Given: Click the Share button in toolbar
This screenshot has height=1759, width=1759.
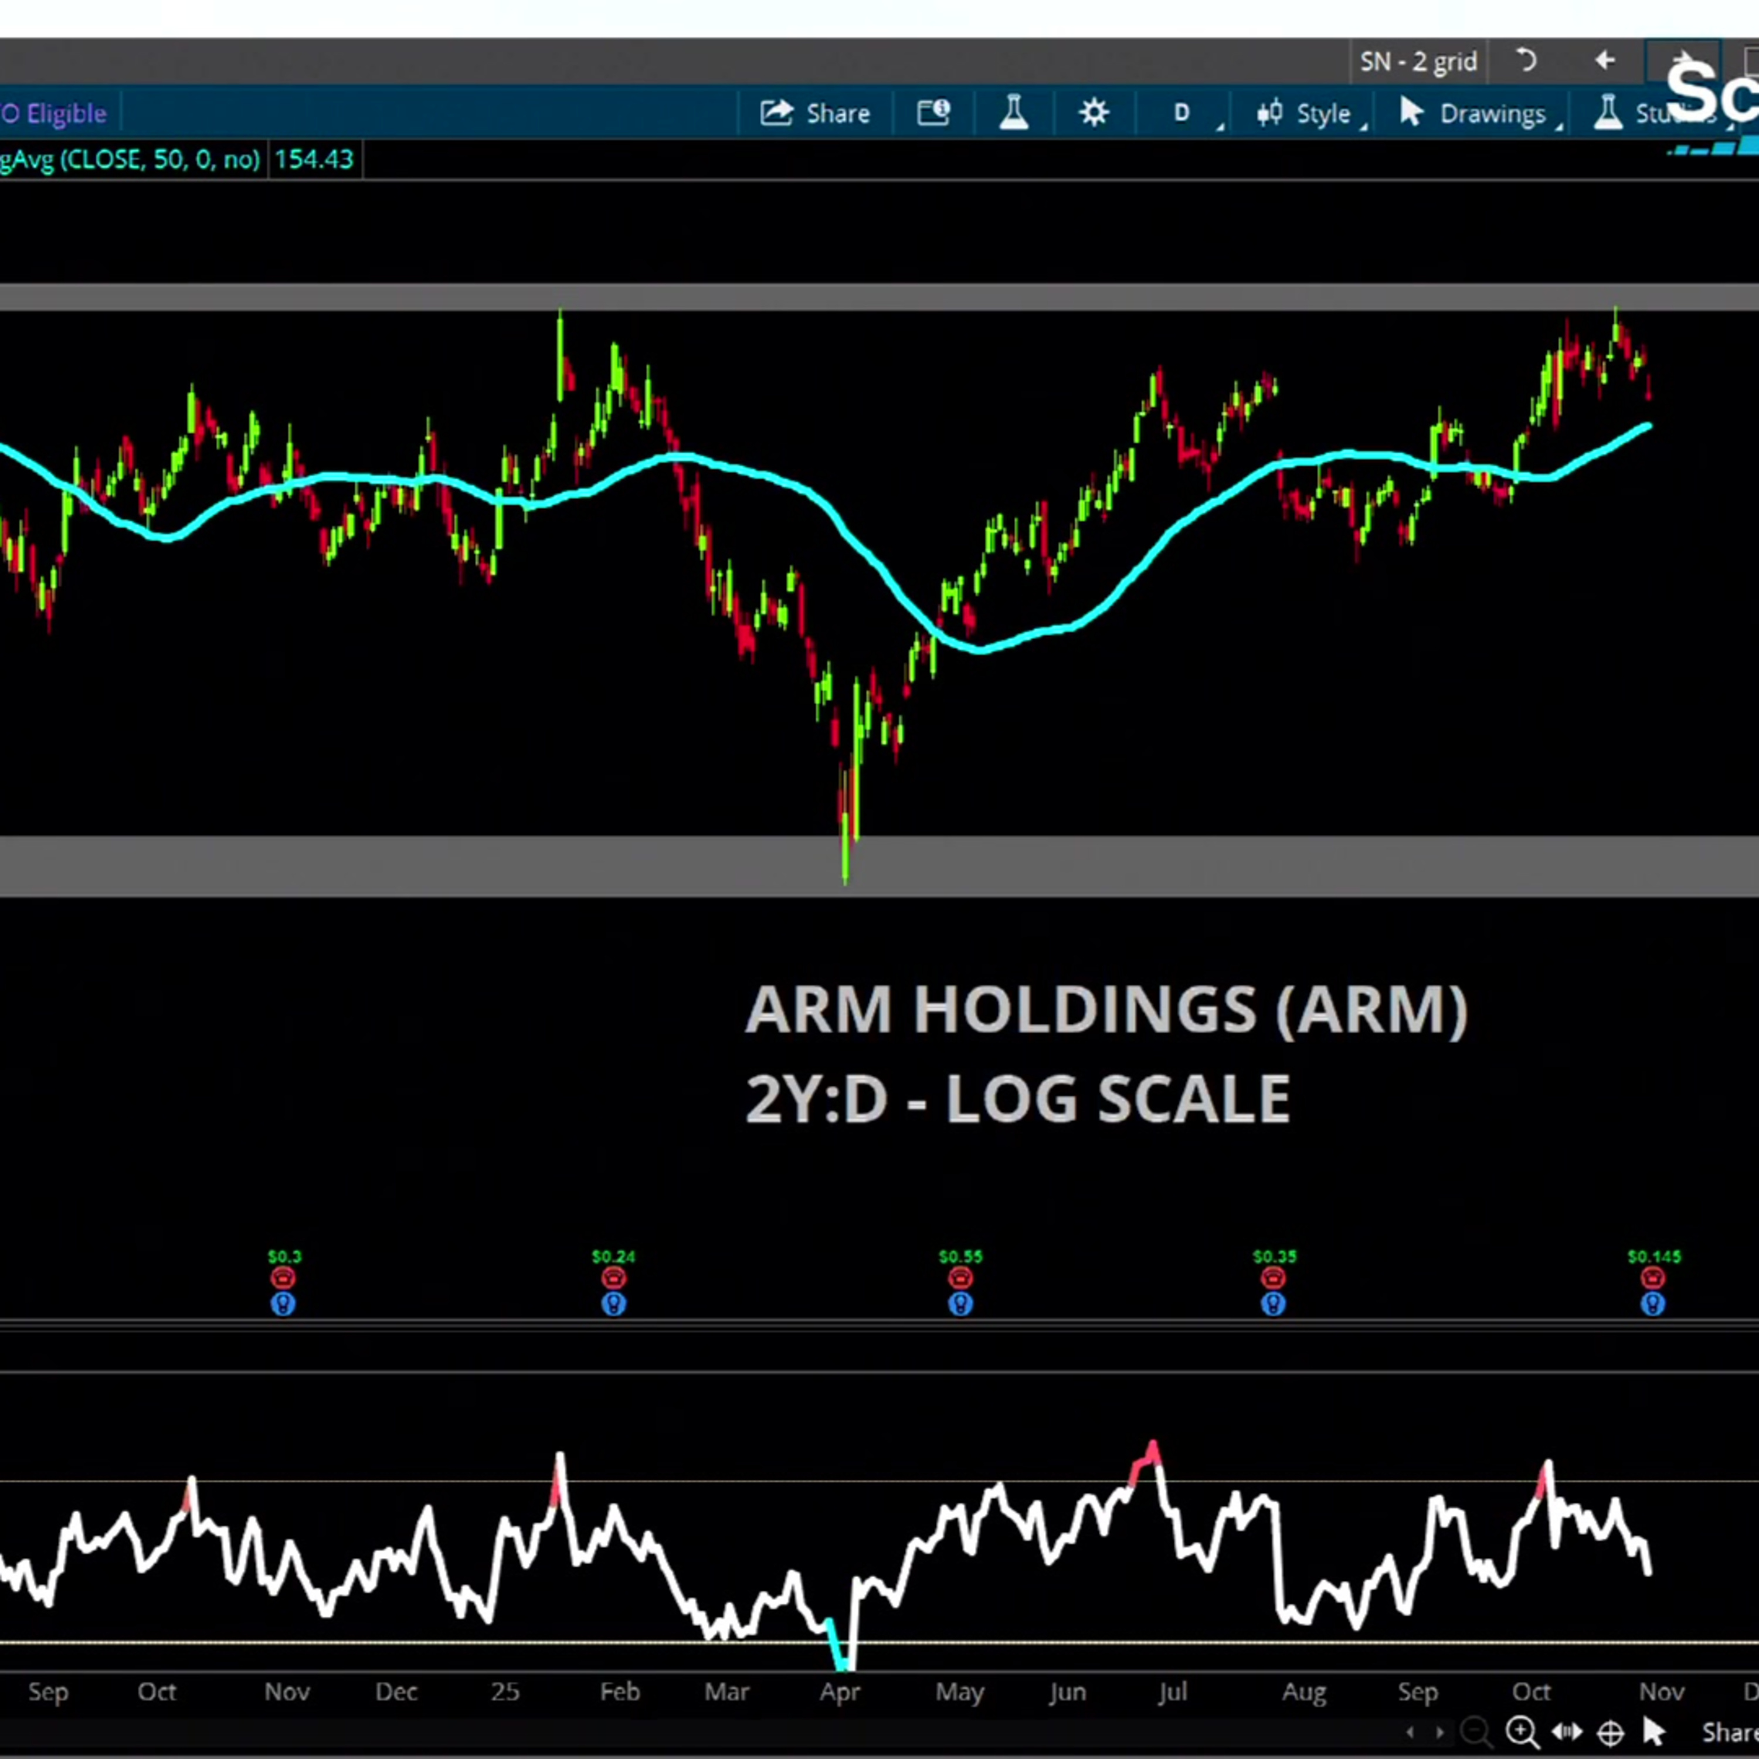Looking at the screenshot, I should tap(814, 112).
